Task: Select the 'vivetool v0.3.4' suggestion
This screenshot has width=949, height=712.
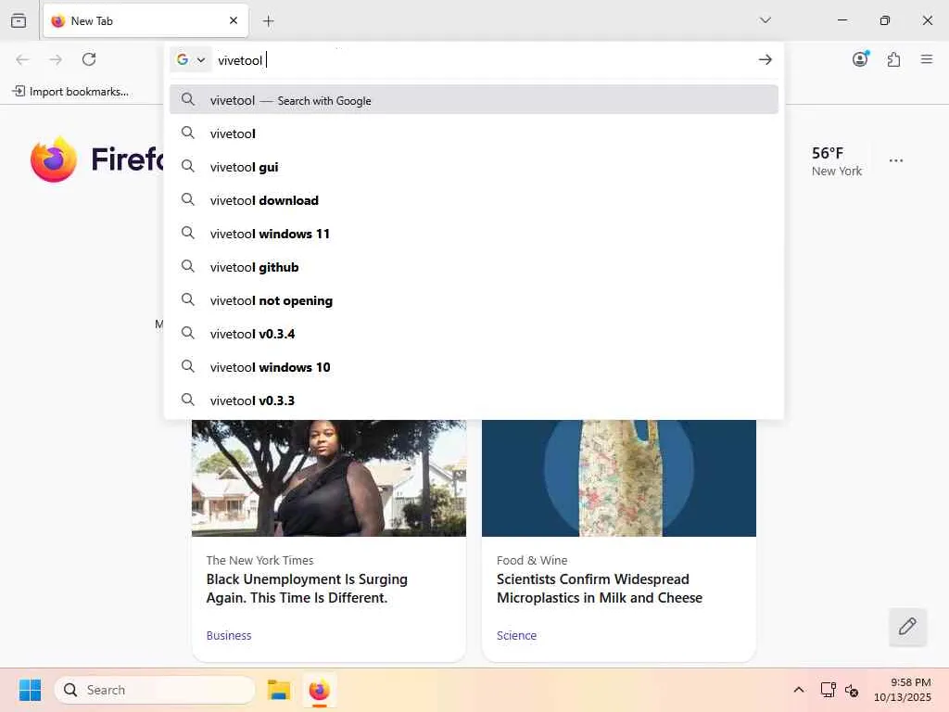Action: (x=474, y=334)
